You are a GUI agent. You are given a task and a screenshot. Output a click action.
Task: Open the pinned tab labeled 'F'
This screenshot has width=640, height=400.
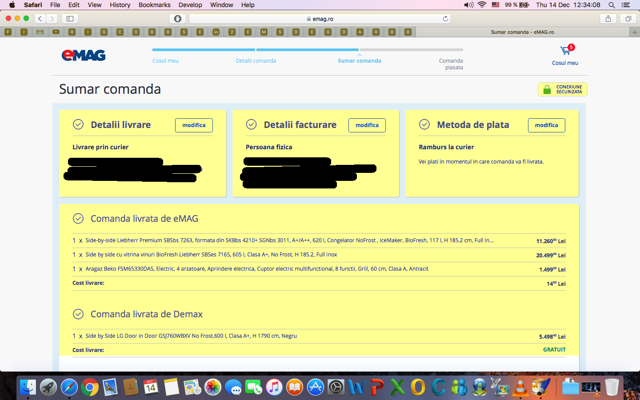point(8,32)
